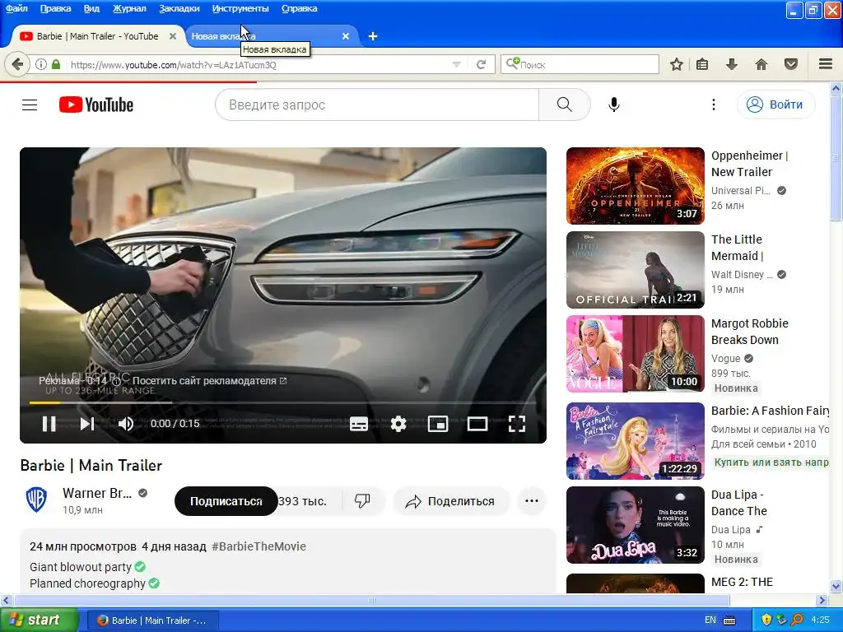Open The Little Mermaid trailer thumbnail
The height and width of the screenshot is (632, 843).
[635, 270]
